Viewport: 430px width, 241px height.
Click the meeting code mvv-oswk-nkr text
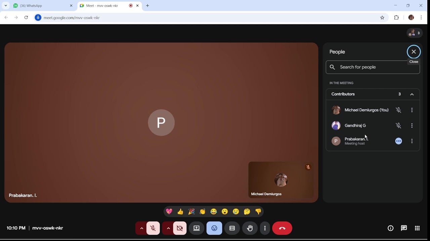[x=48, y=228]
